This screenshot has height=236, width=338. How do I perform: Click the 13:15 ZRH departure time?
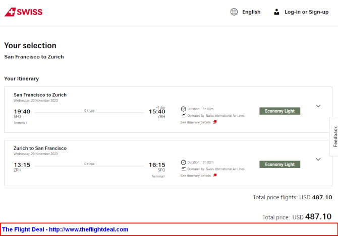(22, 165)
